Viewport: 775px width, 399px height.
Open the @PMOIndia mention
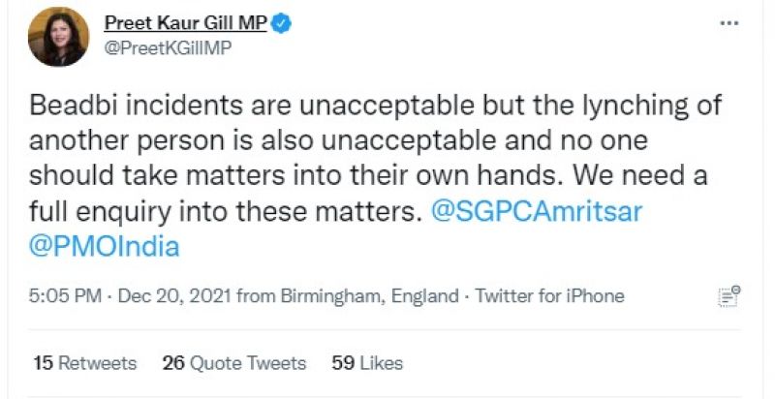coord(105,246)
